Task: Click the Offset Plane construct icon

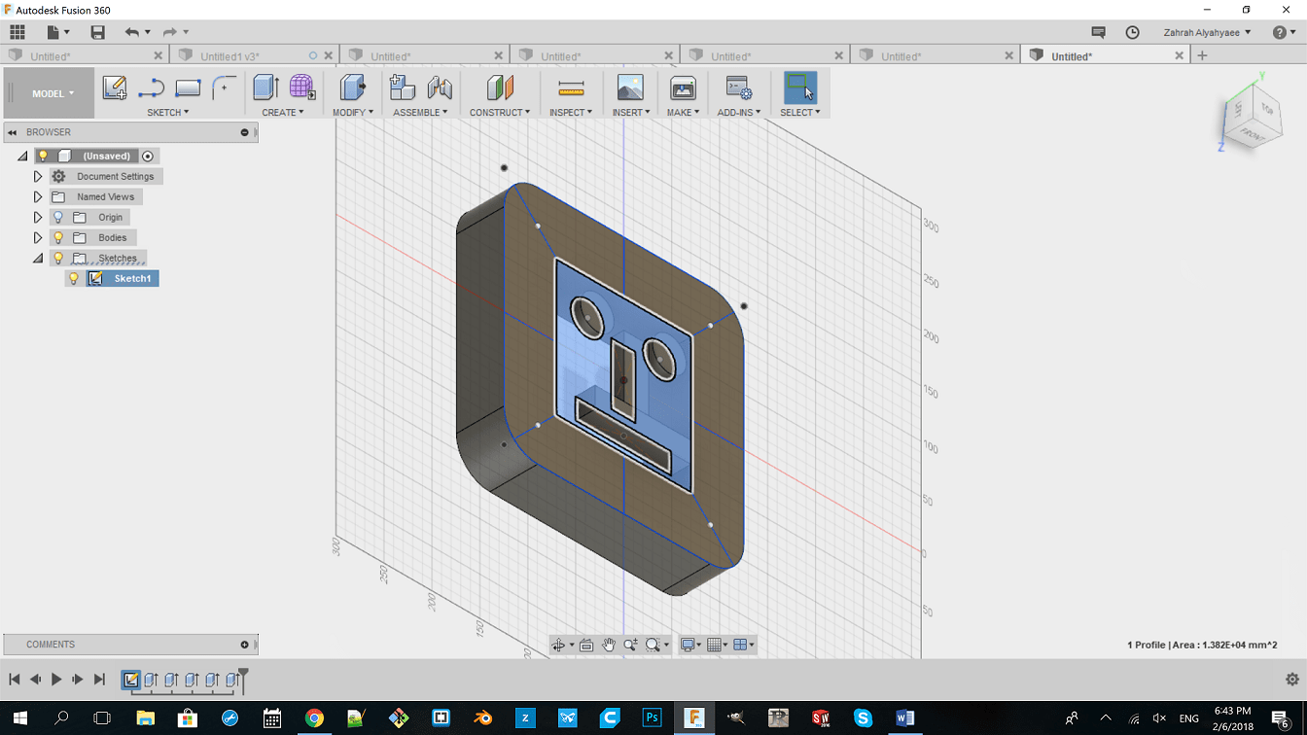Action: 500,87
